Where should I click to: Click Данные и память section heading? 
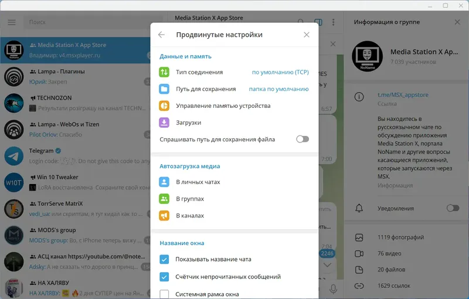tap(185, 56)
